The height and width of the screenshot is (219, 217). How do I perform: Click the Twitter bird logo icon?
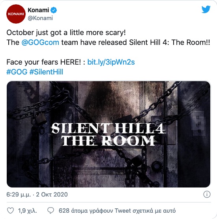206,9
